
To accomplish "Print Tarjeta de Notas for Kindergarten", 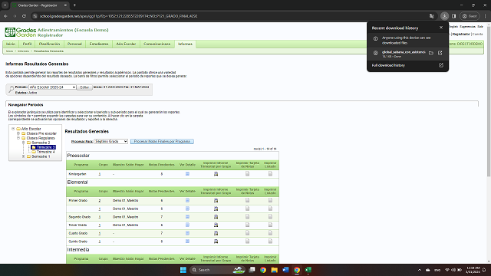I will pos(247,174).
